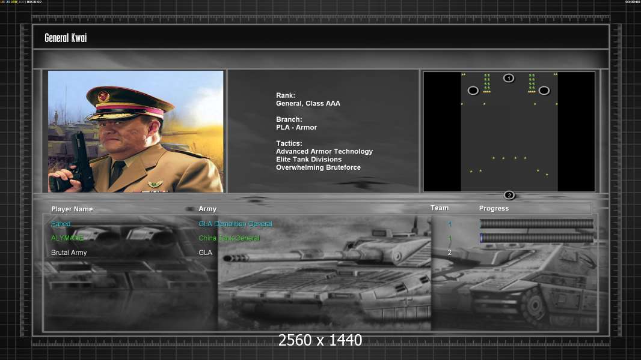
Task: Click the left empty circle slot on minimap
Action: click(473, 91)
